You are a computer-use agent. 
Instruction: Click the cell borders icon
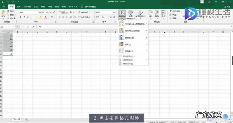pos(34,17)
